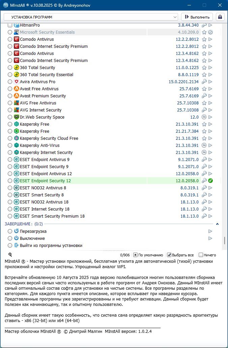Click the search magnifier icon
The width and height of the screenshot is (228, 348).
tap(10, 255)
